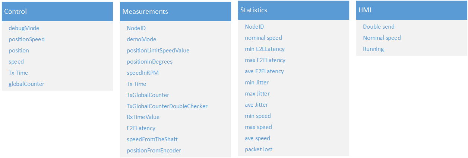Select demoMode under Measurements

(141, 39)
